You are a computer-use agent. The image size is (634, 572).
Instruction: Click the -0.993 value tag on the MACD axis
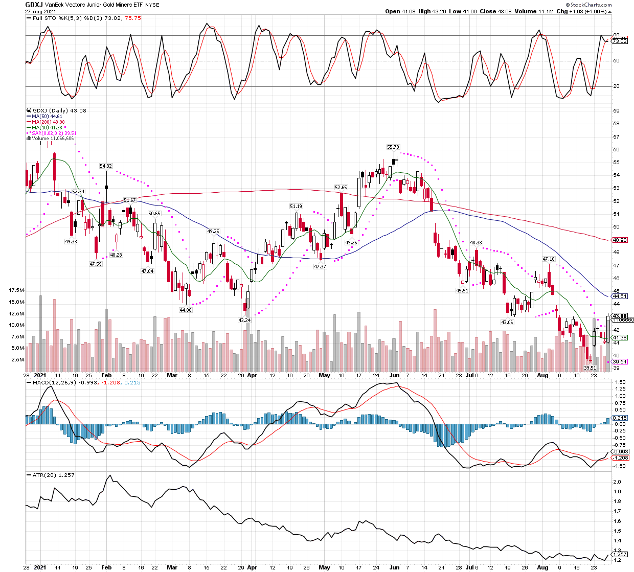click(620, 452)
